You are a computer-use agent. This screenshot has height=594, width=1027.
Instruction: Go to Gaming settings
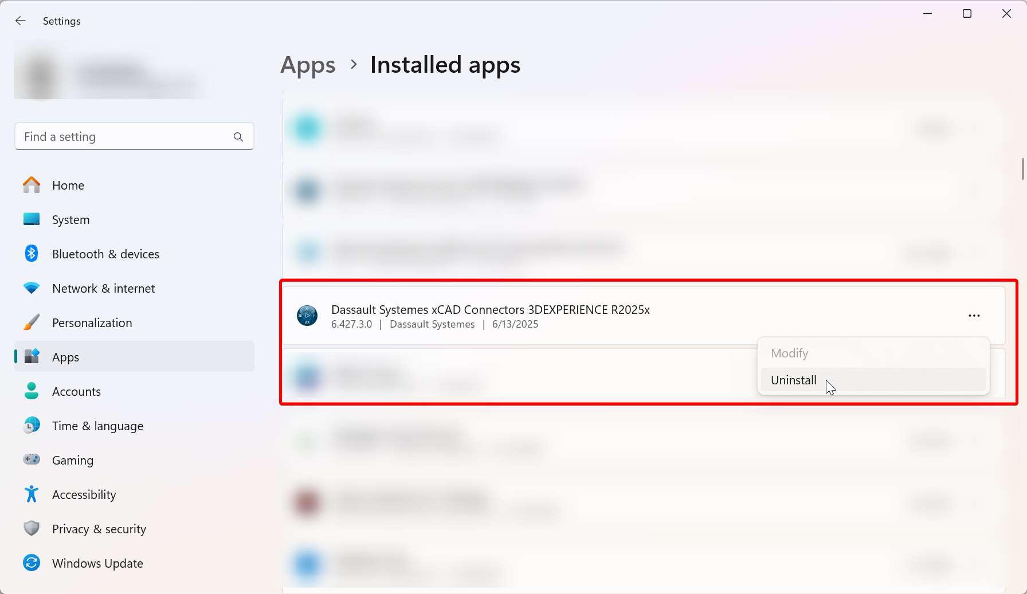tap(134, 460)
